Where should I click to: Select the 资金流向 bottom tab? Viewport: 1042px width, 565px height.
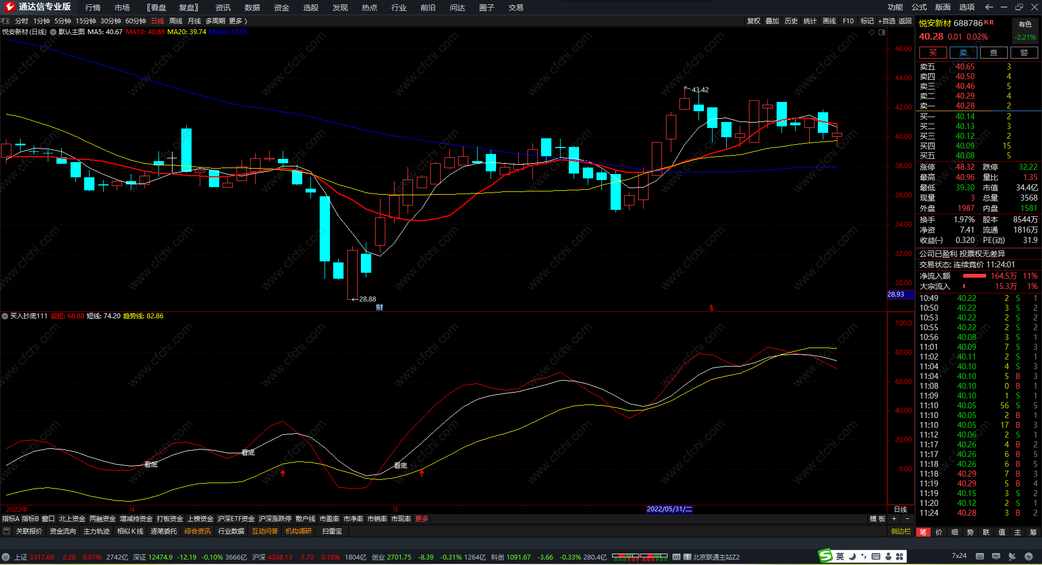63,531
